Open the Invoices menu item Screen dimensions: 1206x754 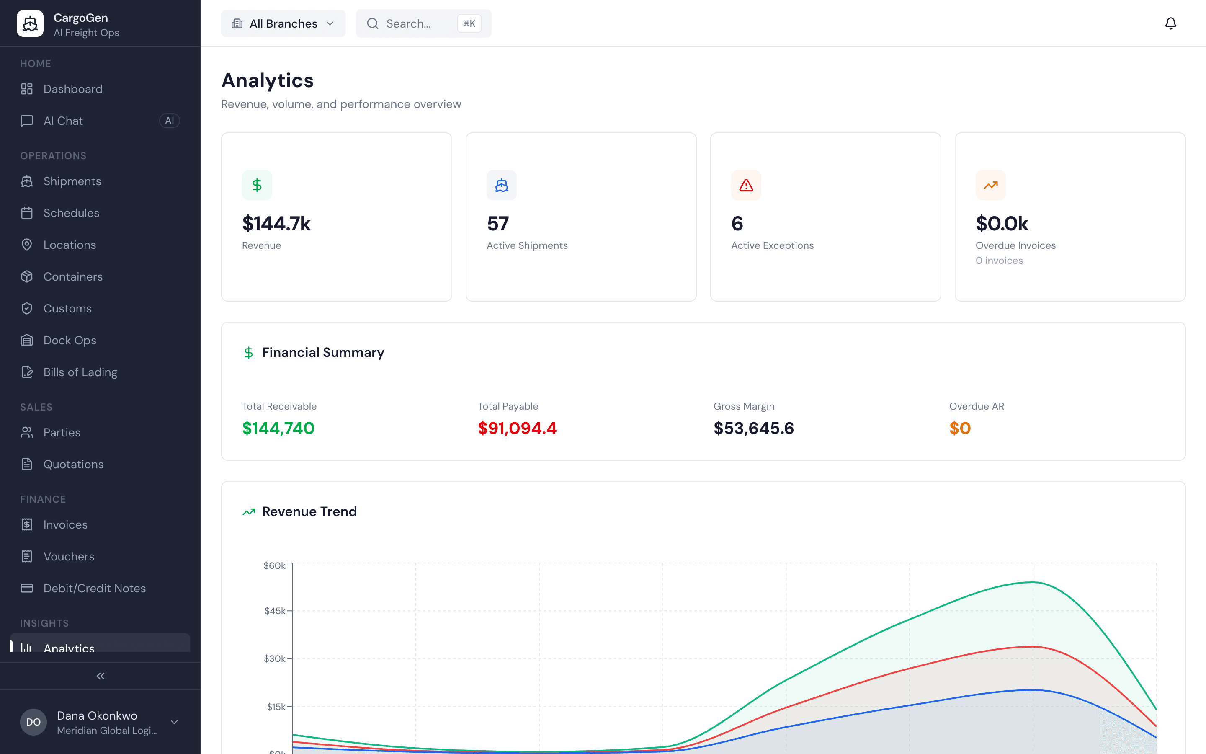(x=100, y=524)
